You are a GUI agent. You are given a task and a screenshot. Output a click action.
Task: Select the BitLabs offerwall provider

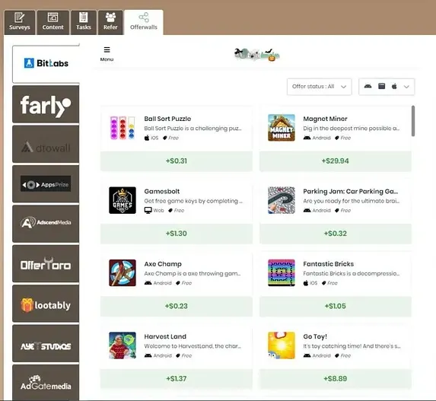[x=46, y=64]
